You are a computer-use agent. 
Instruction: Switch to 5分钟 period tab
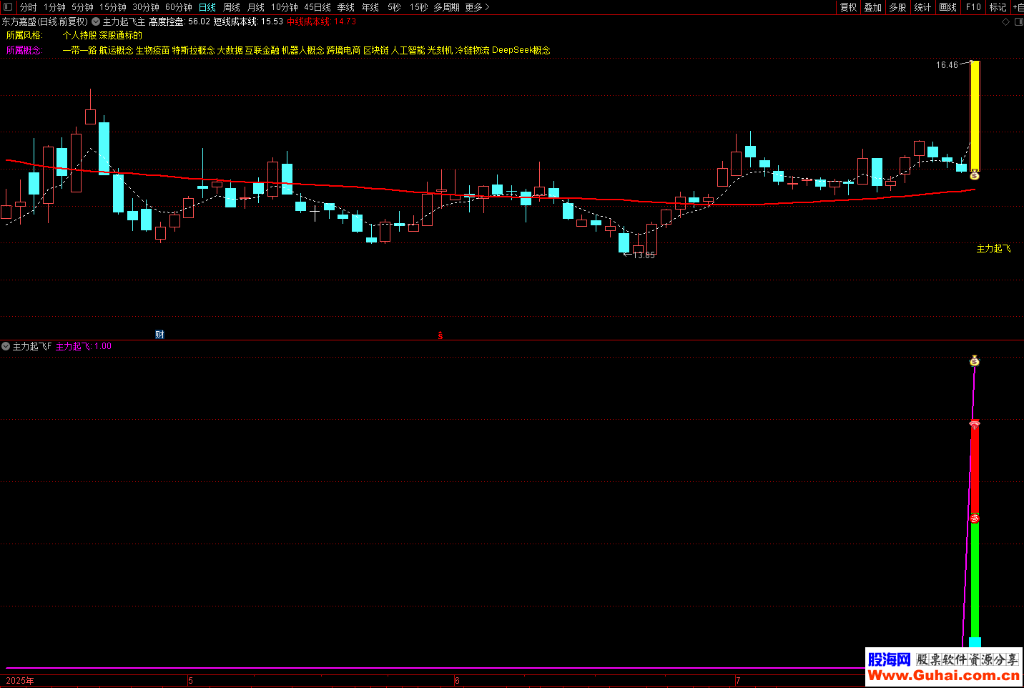(82, 7)
